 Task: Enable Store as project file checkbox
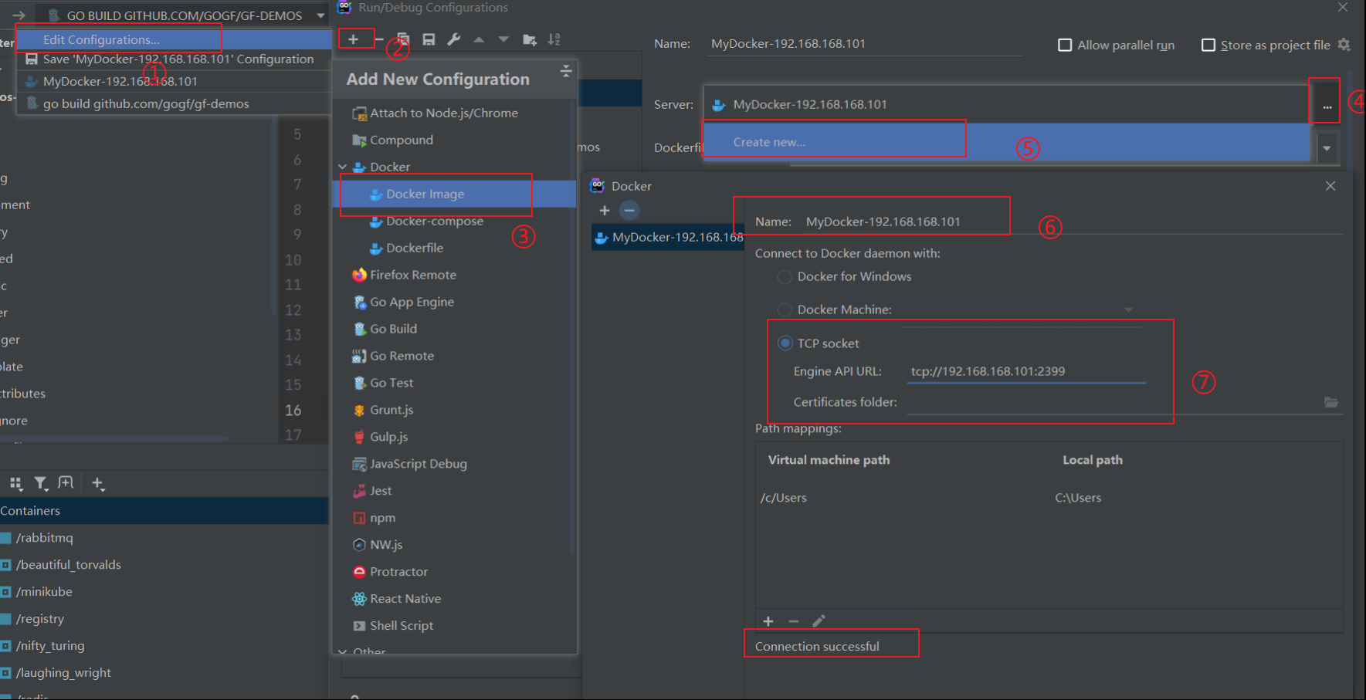click(x=1208, y=45)
